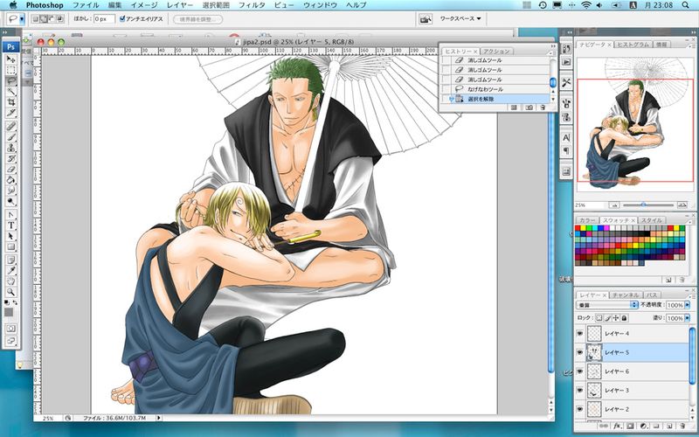Screen dimensions: 699x437
Task: Switch to アクション tab
Action: (x=496, y=52)
